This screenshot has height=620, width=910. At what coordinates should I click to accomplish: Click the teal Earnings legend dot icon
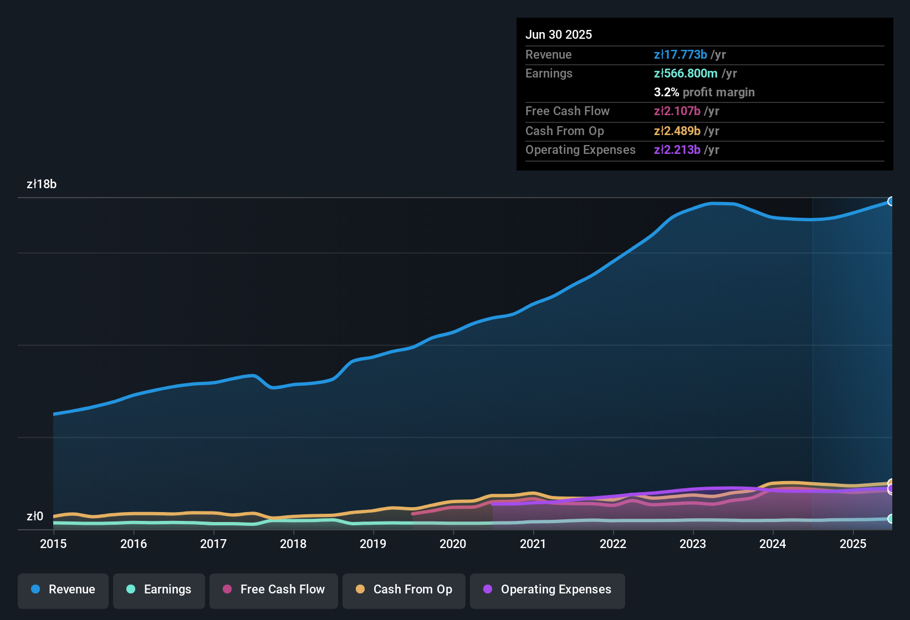tap(131, 590)
